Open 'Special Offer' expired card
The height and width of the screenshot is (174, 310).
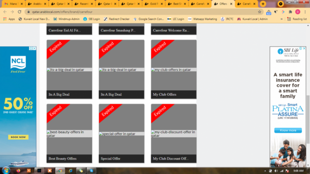coord(122,133)
